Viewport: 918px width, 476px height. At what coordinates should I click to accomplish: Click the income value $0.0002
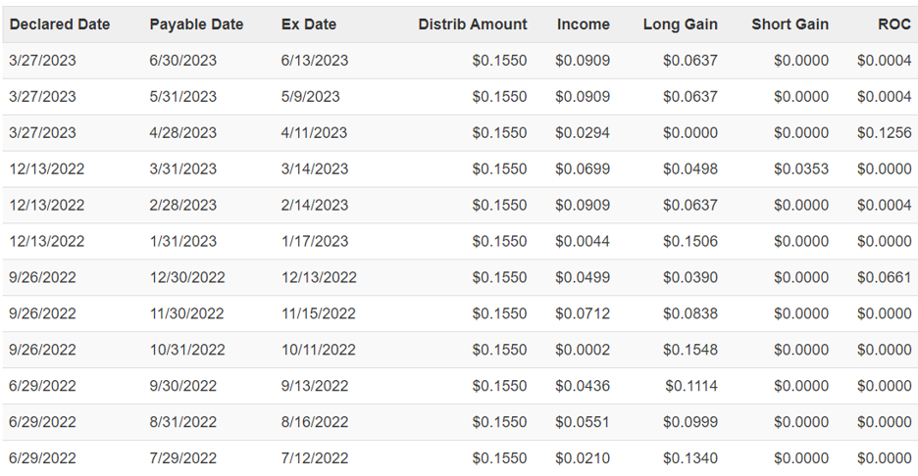coord(583,350)
